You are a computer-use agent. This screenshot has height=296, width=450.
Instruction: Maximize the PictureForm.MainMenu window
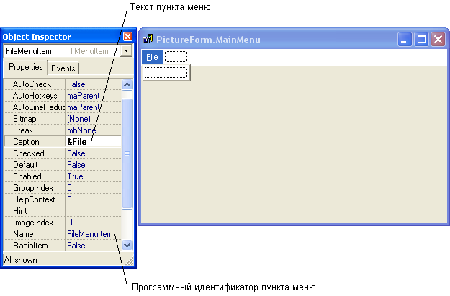422,40
